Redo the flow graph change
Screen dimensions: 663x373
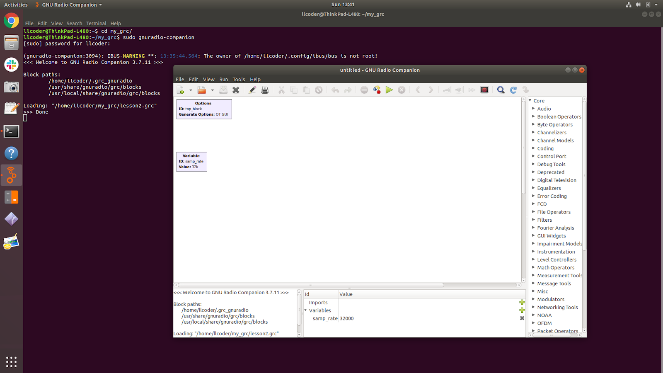348,90
